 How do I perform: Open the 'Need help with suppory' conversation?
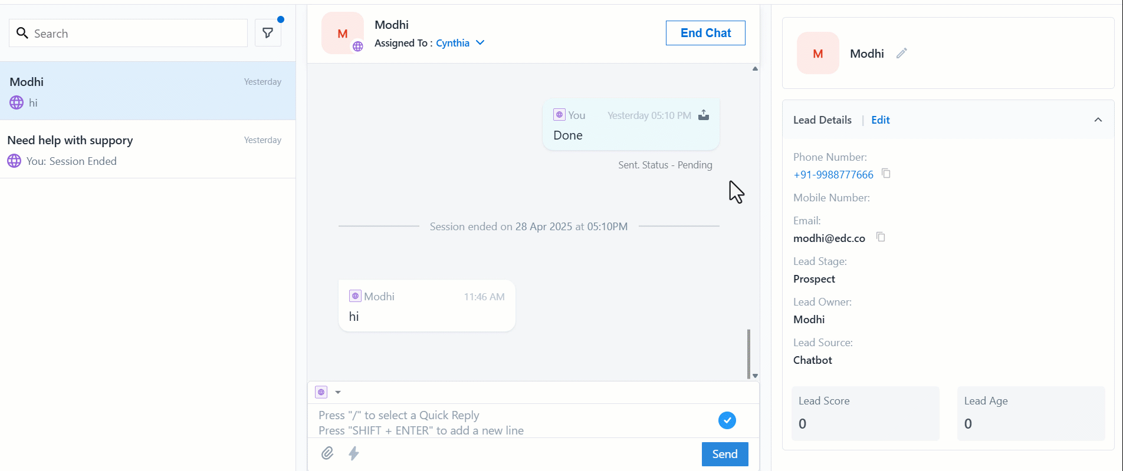click(x=147, y=150)
